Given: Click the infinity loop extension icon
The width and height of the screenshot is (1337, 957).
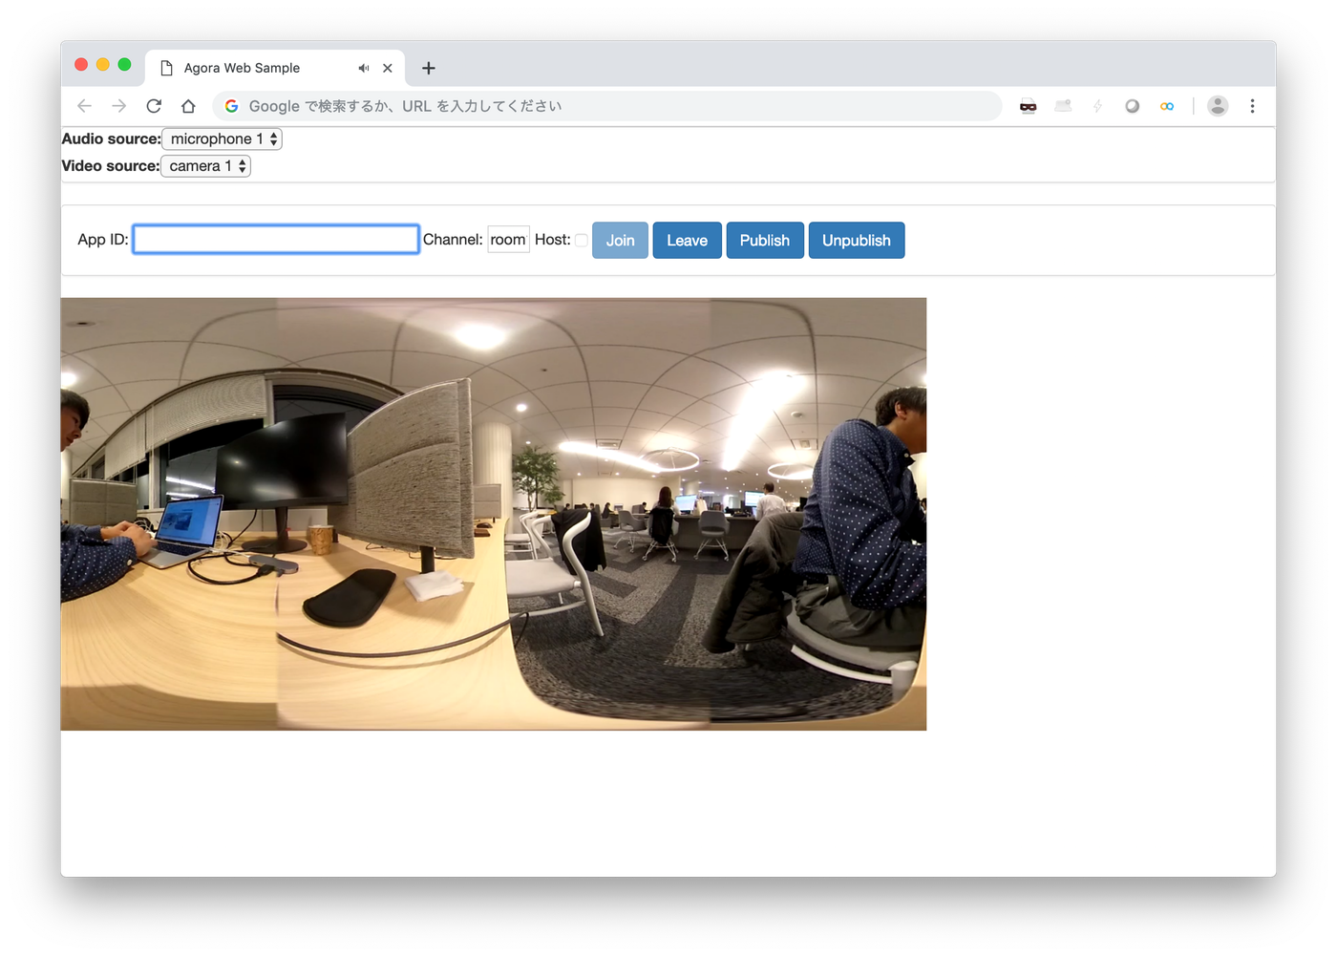Looking at the screenshot, I should [x=1167, y=106].
